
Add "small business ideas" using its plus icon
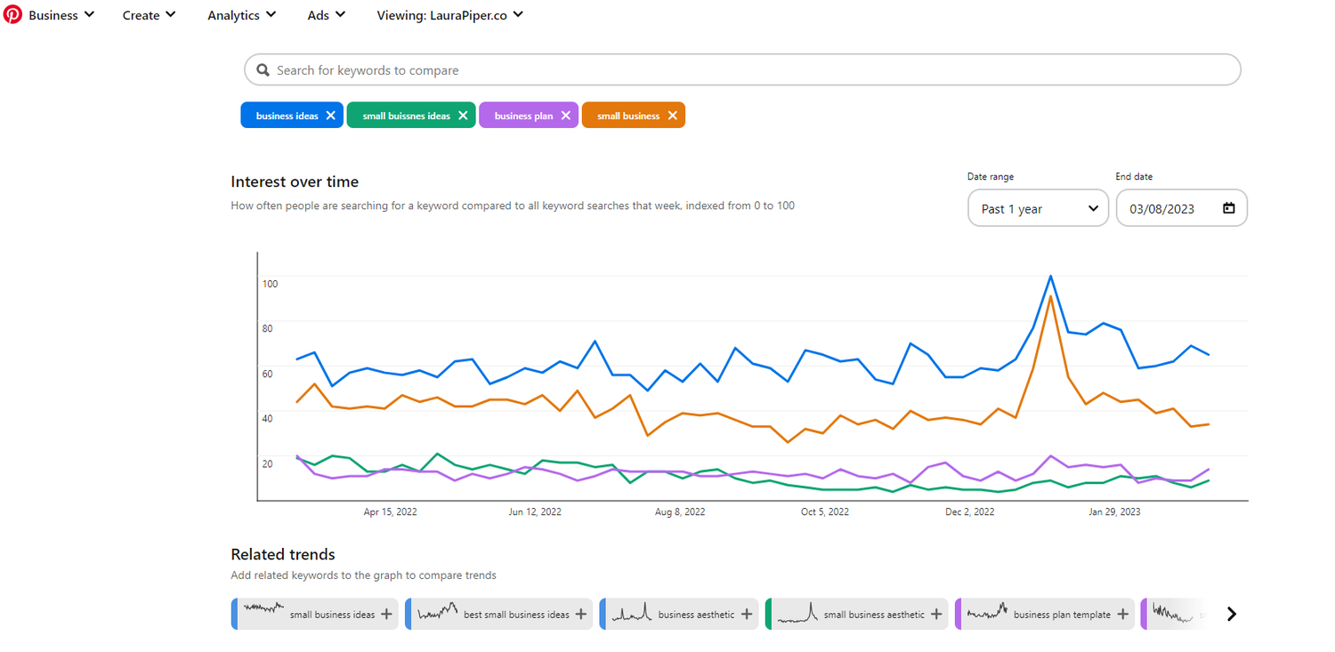(x=385, y=614)
